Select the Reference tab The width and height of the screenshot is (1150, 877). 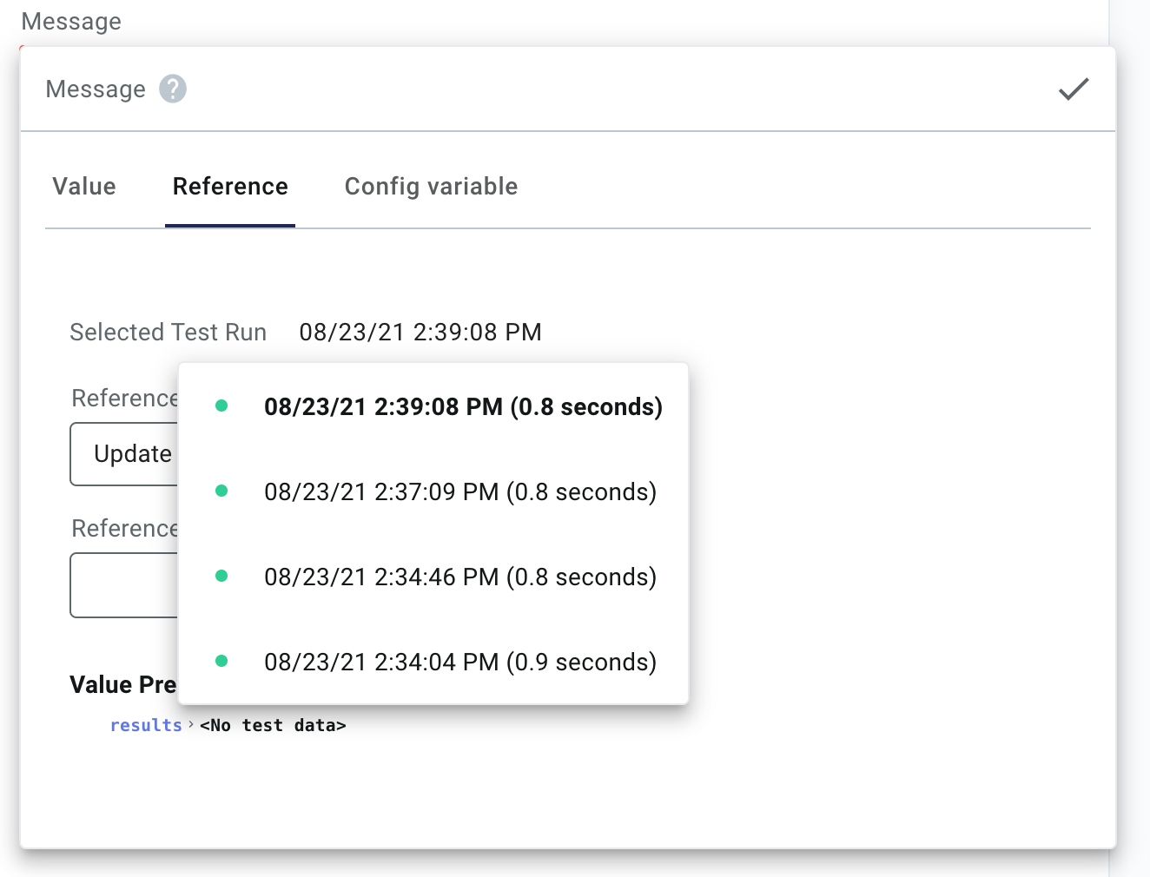(x=230, y=186)
